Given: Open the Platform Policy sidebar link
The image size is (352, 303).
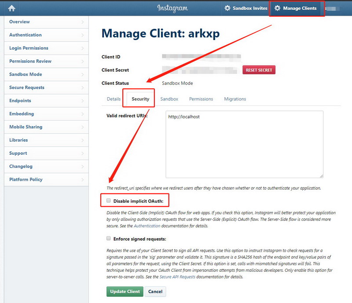Looking at the screenshot, I should point(47,179).
